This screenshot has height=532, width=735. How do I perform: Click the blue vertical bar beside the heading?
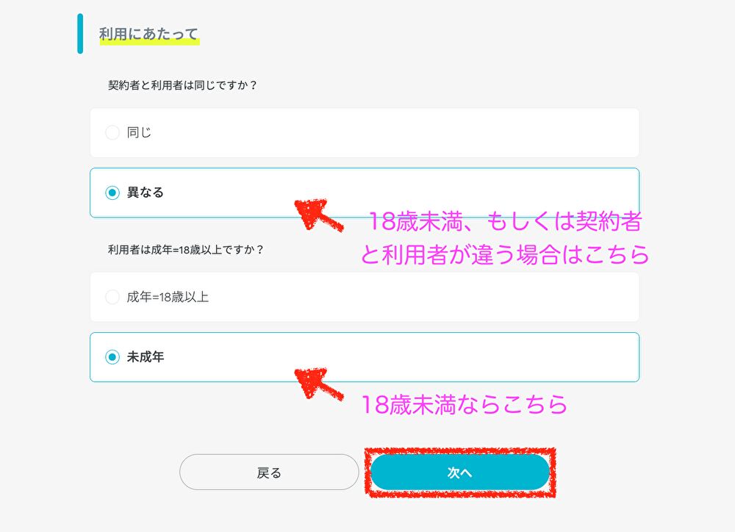[x=80, y=33]
